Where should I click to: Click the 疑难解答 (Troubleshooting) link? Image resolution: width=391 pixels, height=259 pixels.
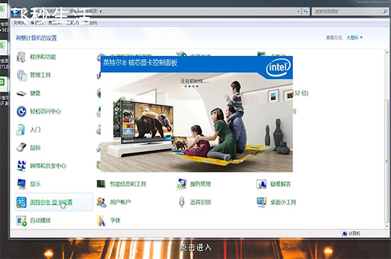281,184
